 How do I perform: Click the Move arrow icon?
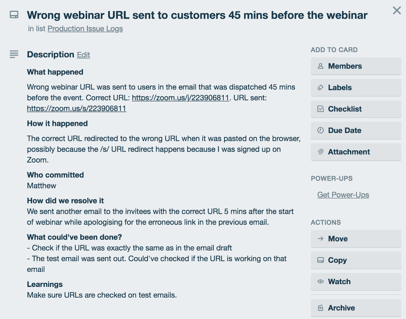coord(320,239)
